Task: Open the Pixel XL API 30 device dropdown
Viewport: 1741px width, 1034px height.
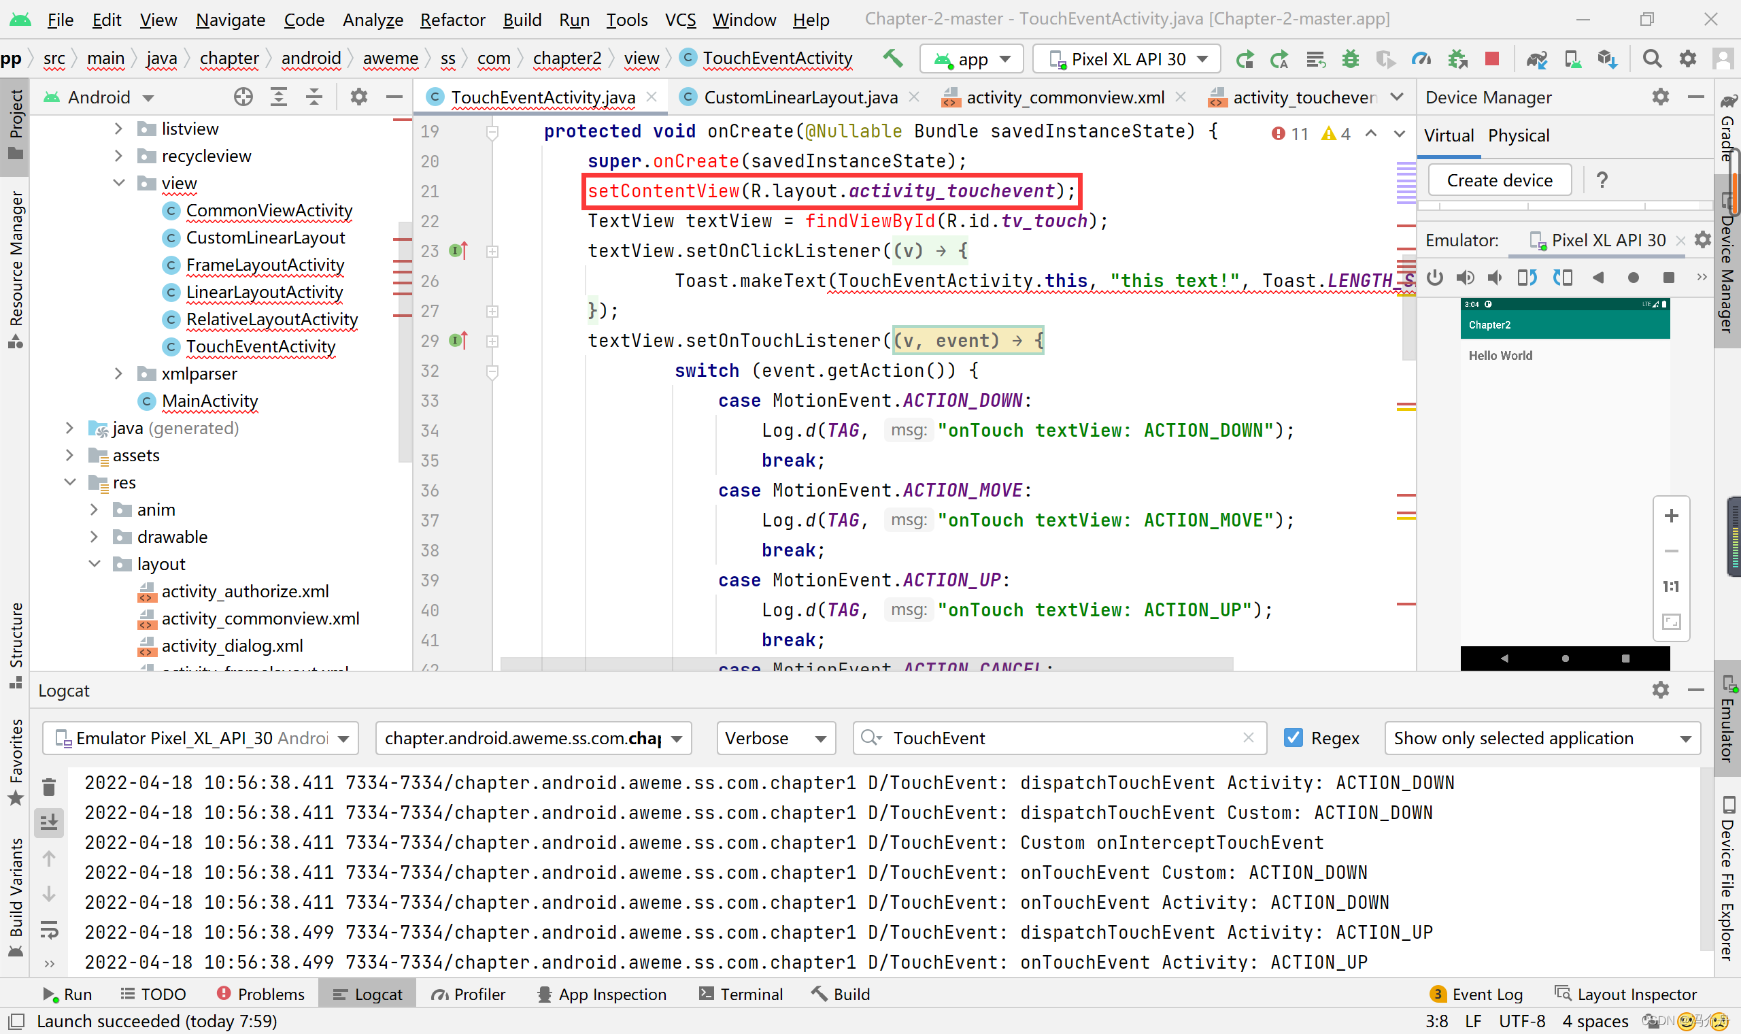Action: click(x=1127, y=59)
